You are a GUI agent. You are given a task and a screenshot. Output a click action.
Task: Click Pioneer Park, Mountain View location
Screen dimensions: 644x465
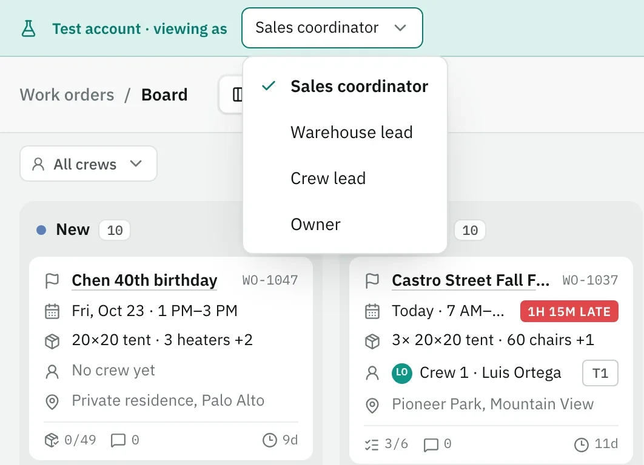493,404
